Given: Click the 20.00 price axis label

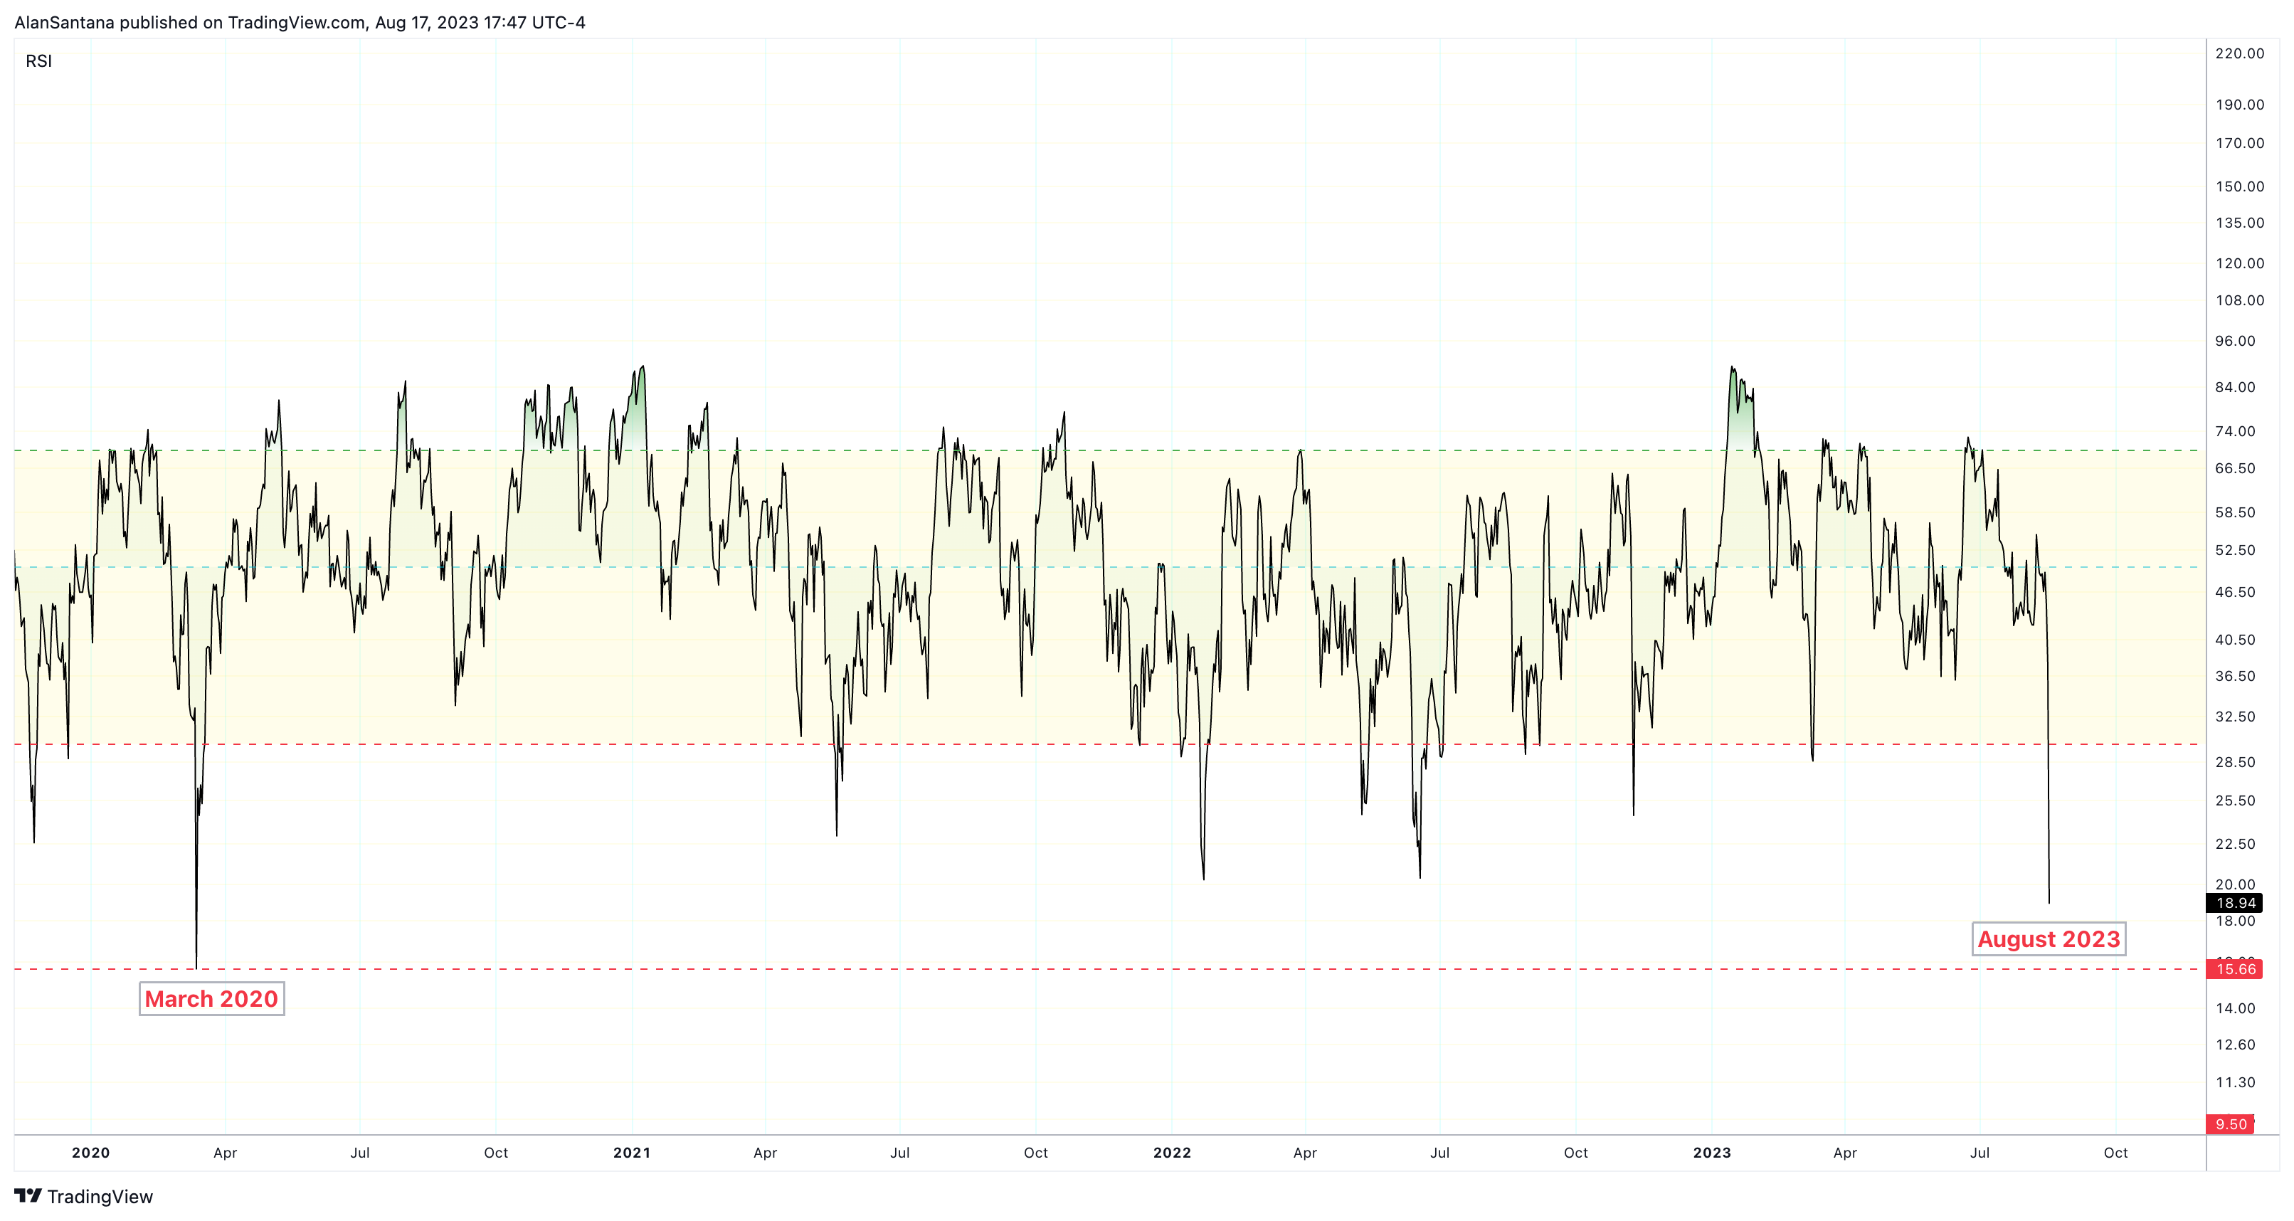Looking at the screenshot, I should point(2235,884).
